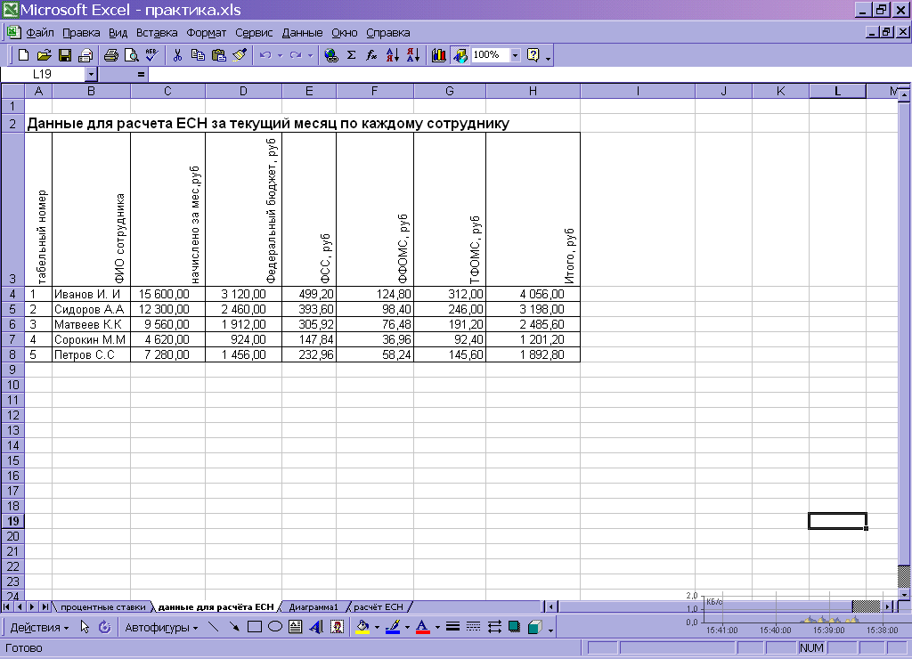Switch to the расчёт ЕСН sheet tab

click(x=378, y=606)
